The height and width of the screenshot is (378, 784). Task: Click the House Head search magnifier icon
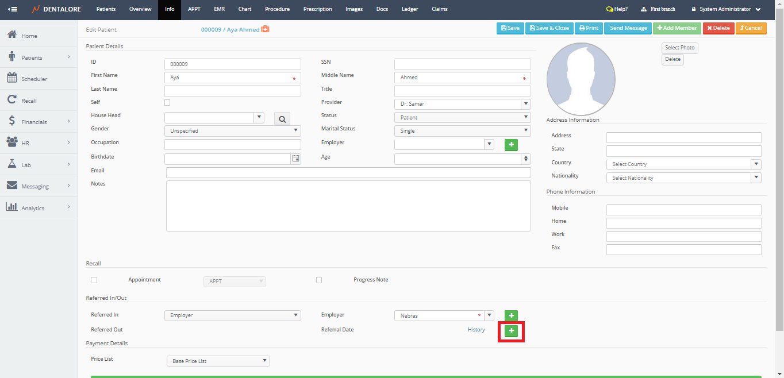282,119
